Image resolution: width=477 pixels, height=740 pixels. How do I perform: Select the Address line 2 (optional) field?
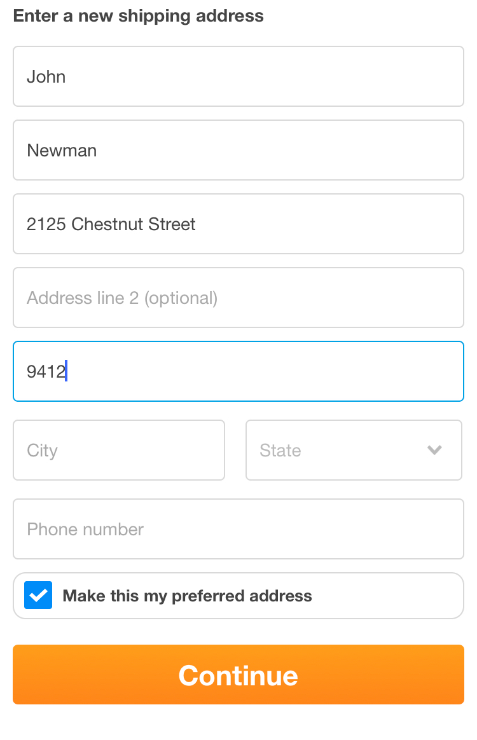tap(238, 298)
